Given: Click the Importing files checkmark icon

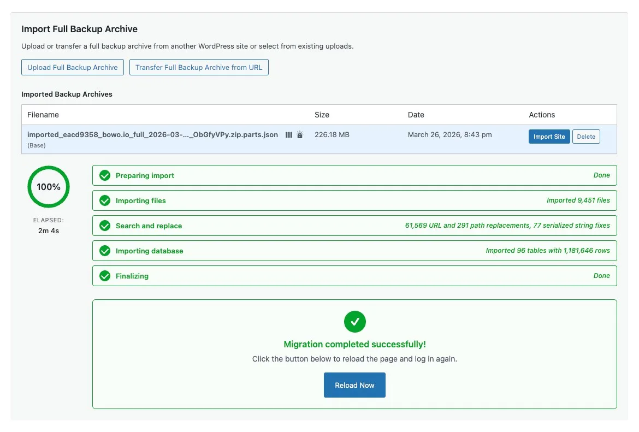Looking at the screenshot, I should point(105,200).
